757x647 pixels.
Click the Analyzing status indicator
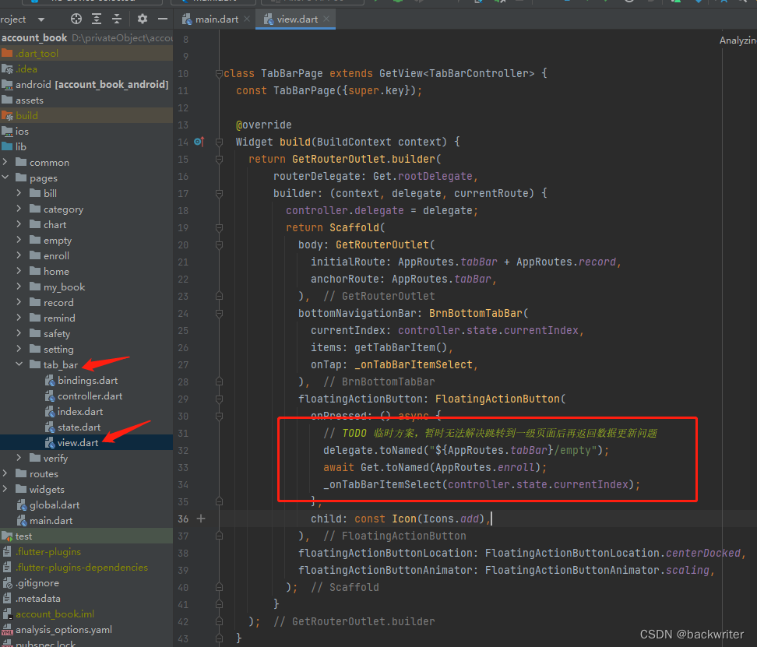coord(738,40)
